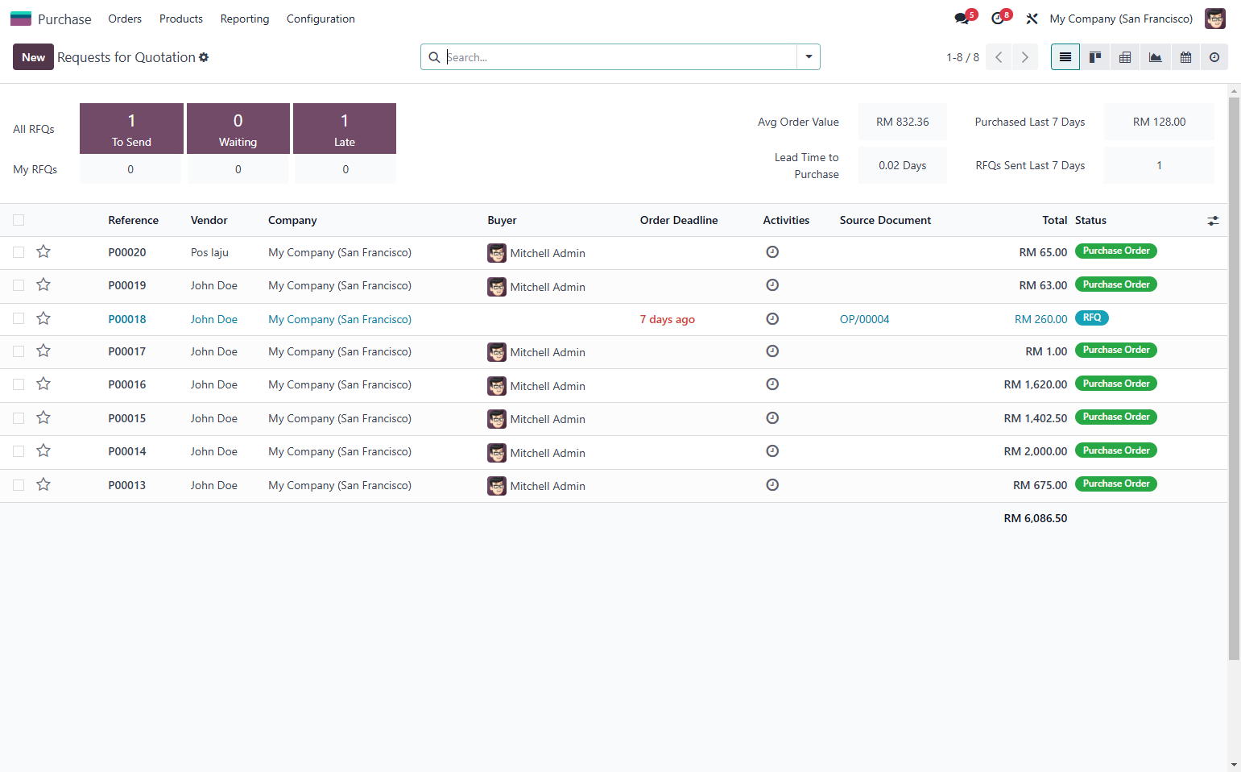Image resolution: width=1241 pixels, height=772 pixels.
Task: Open the activities clock notification icon
Action: tap(998, 19)
